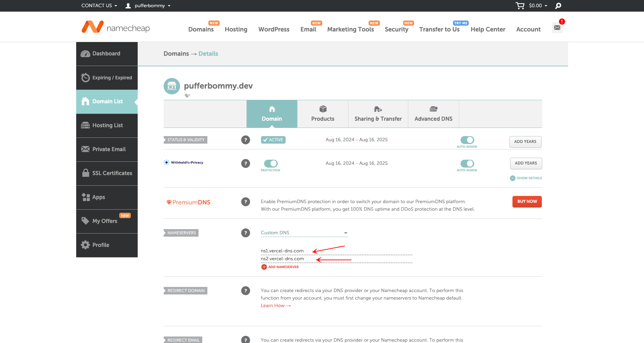
Task: Click the user profile icon beside pufferbommy
Action: 128,6
